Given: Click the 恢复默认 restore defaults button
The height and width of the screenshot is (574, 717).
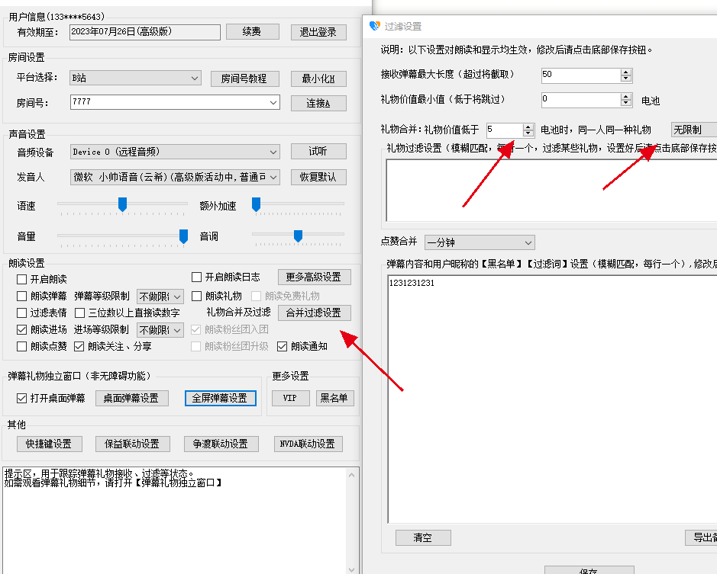Looking at the screenshot, I should coord(318,177).
